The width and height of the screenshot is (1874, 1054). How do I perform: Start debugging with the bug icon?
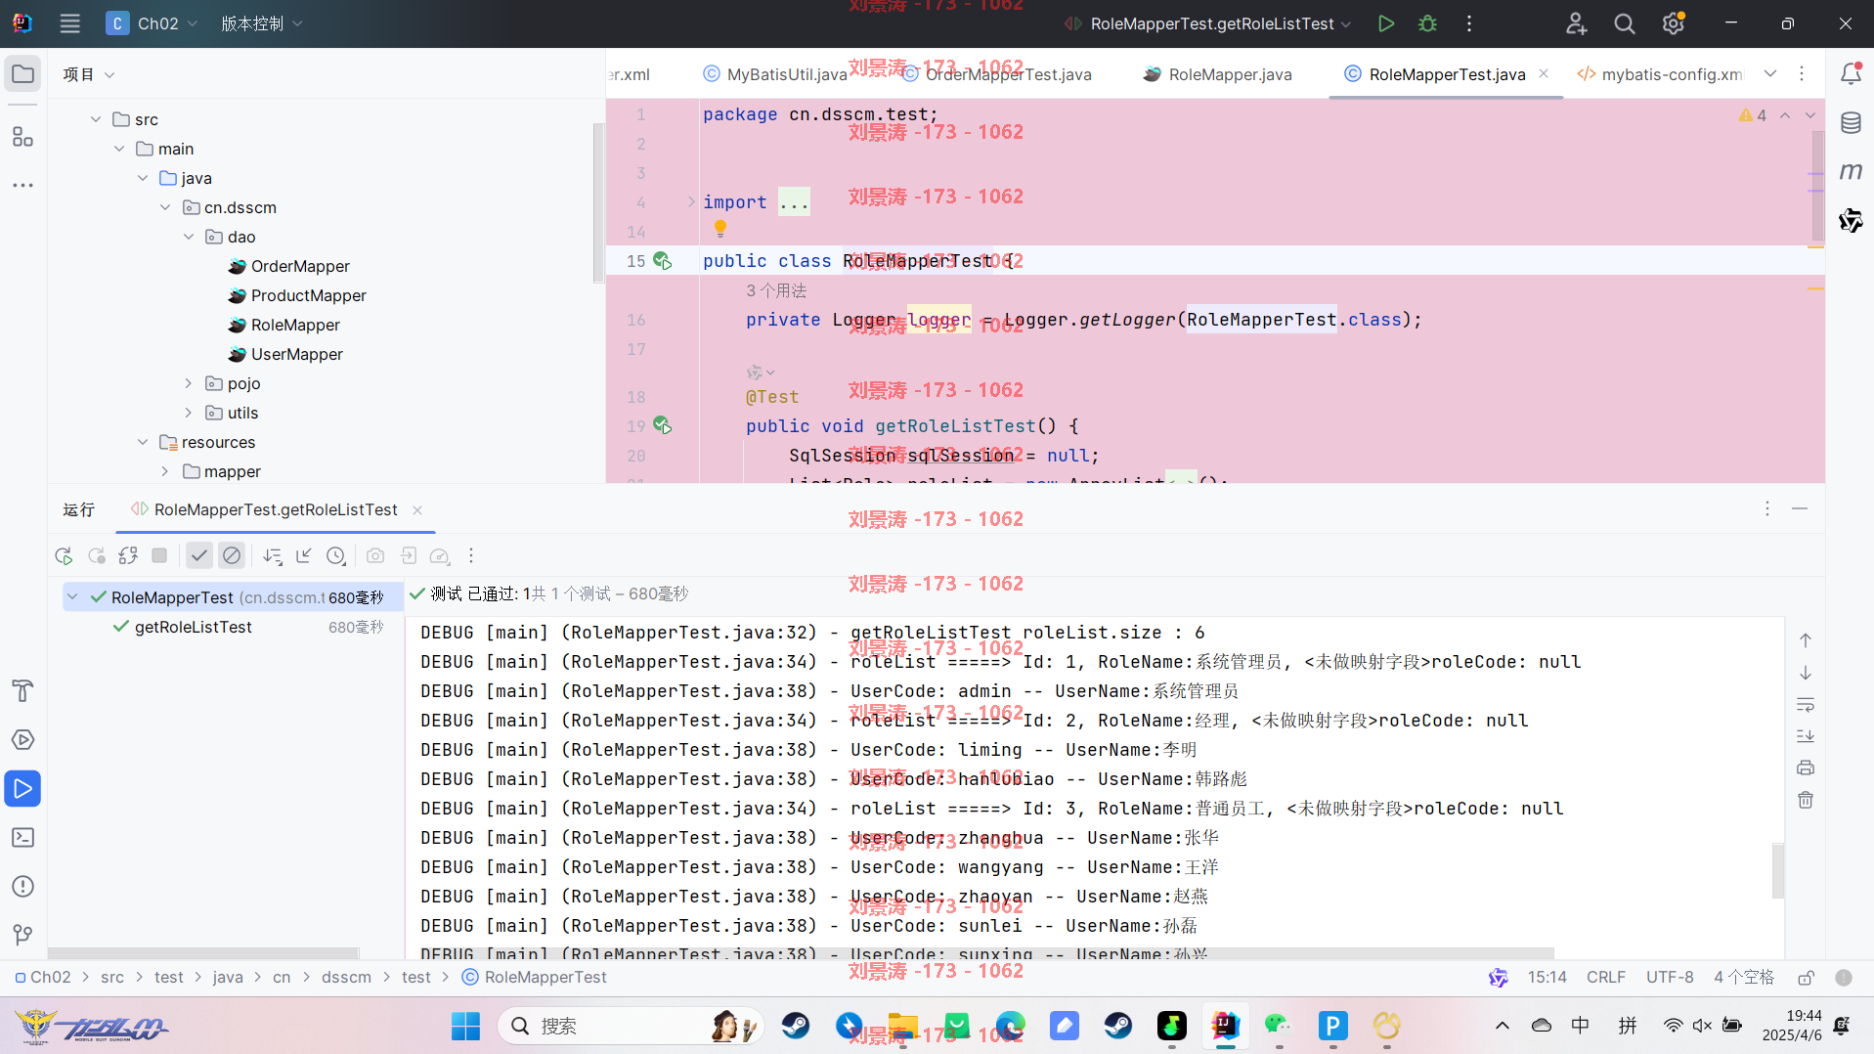click(x=1427, y=23)
